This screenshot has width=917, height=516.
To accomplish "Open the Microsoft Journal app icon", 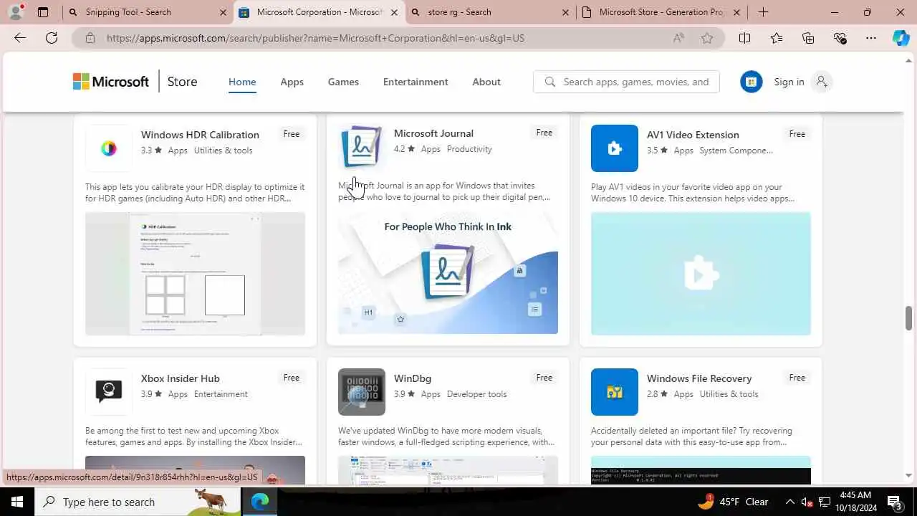I will tap(362, 147).
